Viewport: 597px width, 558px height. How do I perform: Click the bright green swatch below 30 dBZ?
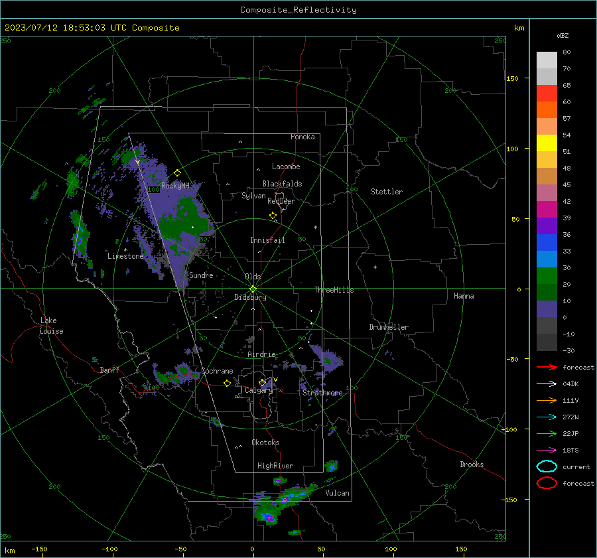(x=547, y=275)
